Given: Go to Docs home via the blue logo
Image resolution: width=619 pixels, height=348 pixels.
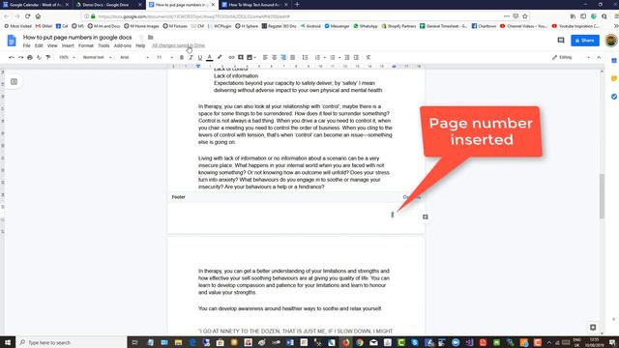Looking at the screenshot, I should pos(12,41).
